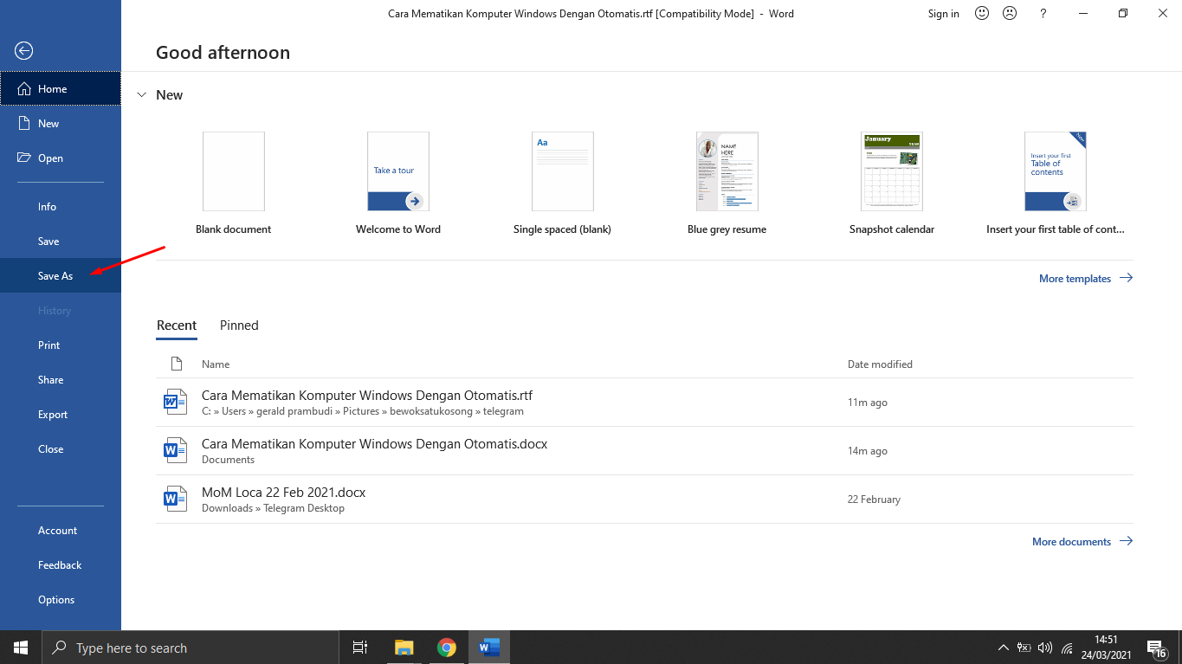
Task: Select the Blank document template
Action: [234, 183]
